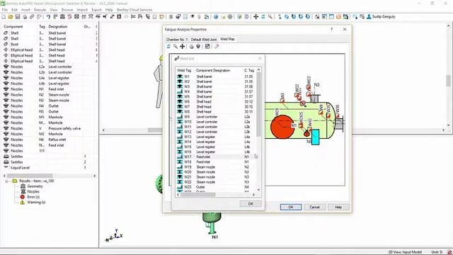
Task: Click the main toolbar pan cross-arrows icon
Action: point(256,17)
